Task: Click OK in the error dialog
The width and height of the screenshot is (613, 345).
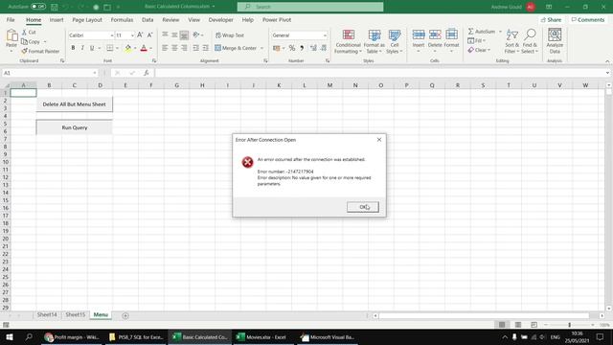Action: 362,207
